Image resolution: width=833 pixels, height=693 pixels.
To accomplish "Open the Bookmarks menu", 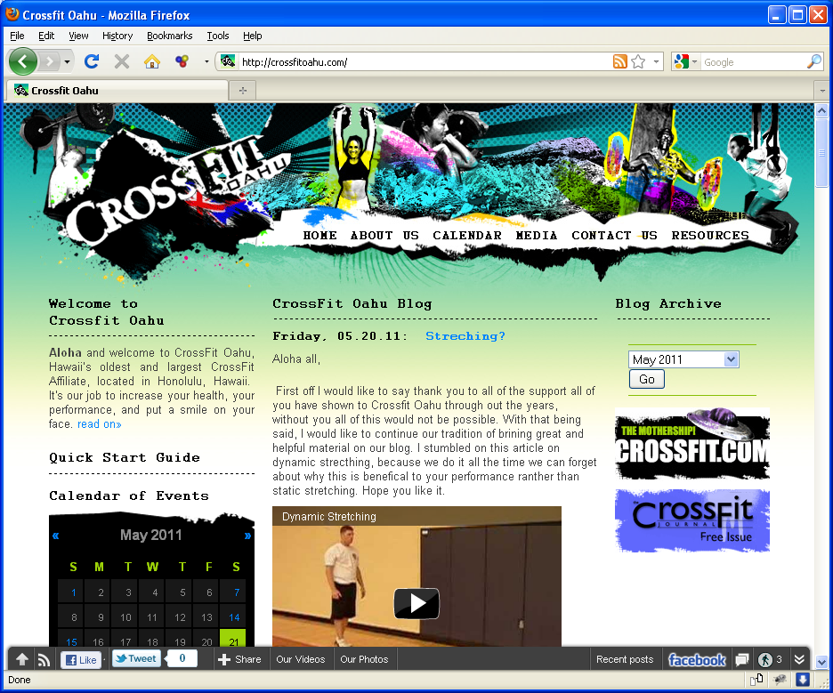I will point(169,36).
